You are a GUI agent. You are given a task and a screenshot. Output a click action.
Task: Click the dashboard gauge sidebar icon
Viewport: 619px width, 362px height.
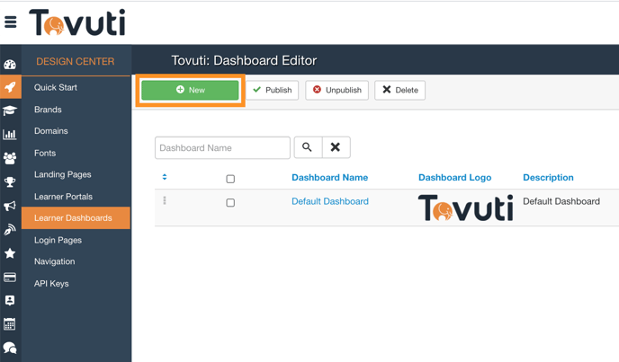point(10,65)
